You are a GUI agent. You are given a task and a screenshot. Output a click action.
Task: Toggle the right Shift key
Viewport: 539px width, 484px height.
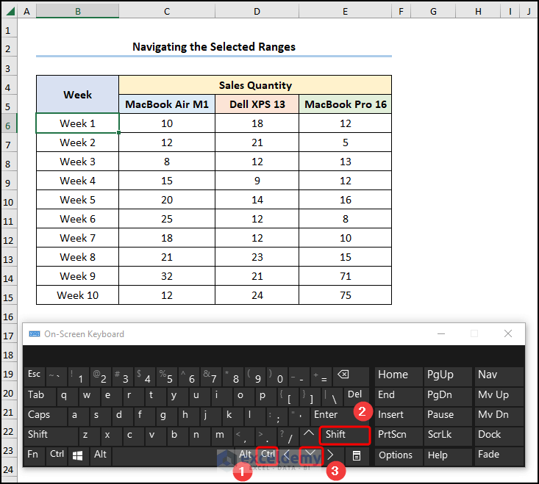345,436
